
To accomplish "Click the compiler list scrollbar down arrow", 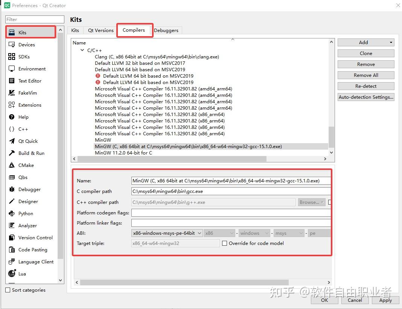I will point(331,152).
